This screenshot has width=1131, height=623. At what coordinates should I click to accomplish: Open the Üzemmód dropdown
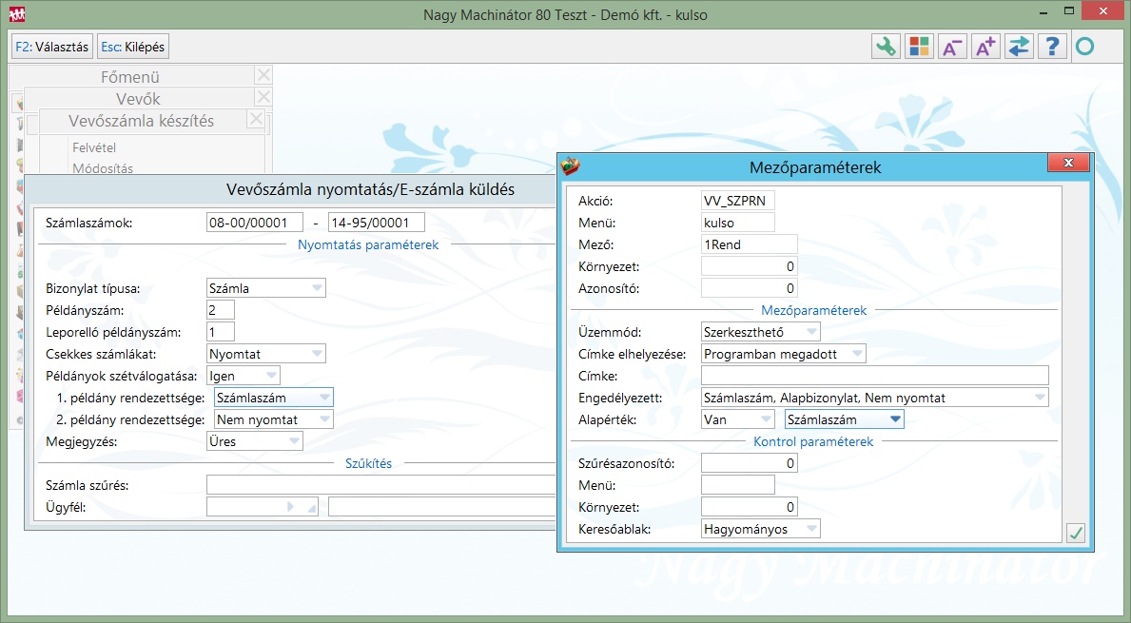(x=810, y=332)
